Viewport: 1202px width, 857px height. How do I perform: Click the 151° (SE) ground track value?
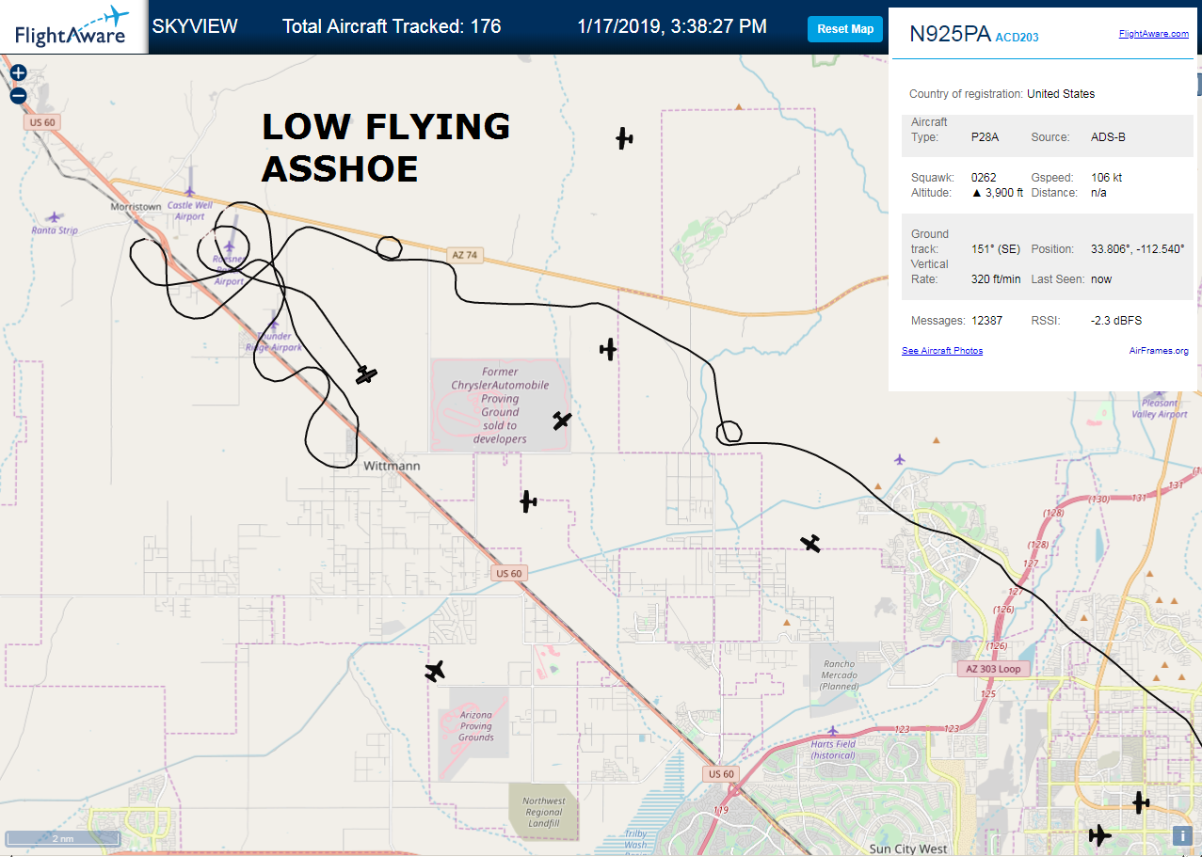[x=995, y=249]
